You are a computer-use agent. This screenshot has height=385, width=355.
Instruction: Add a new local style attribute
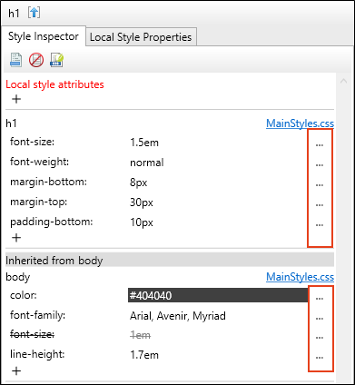(x=16, y=99)
